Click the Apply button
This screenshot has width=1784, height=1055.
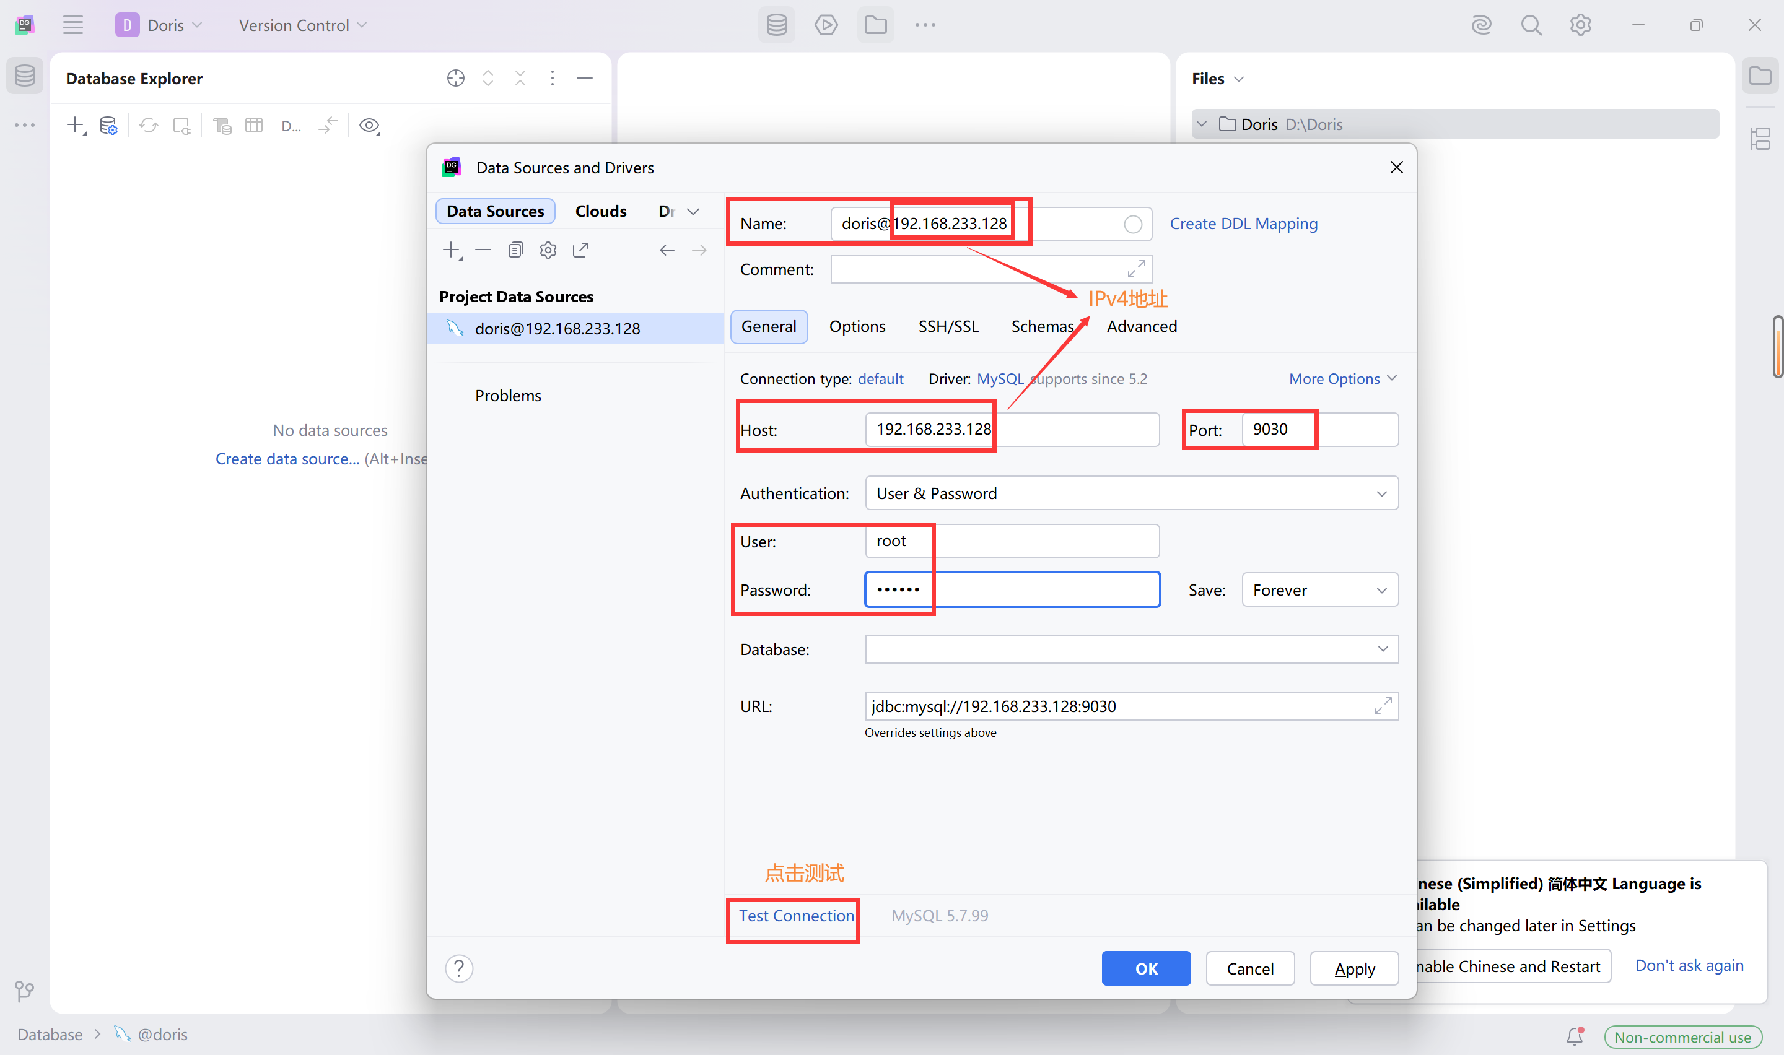click(1354, 969)
